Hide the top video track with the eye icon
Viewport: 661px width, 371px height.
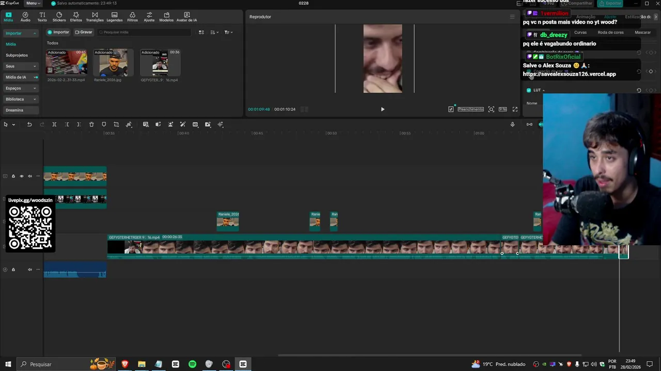coord(22,176)
